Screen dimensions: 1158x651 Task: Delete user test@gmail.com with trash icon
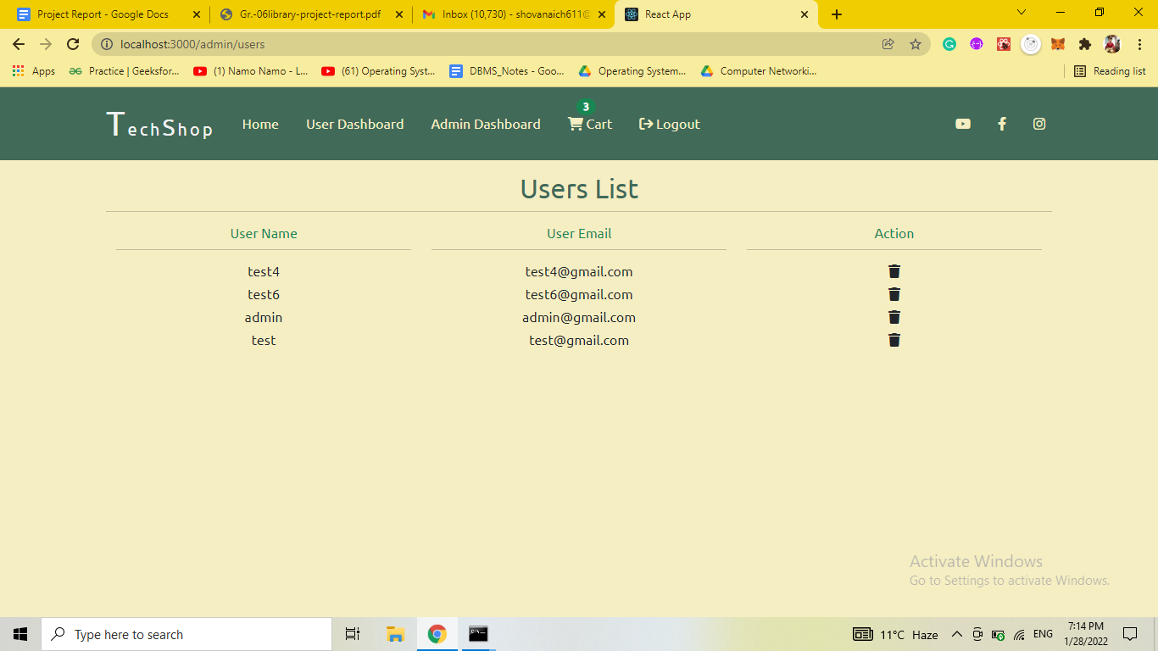coord(894,339)
